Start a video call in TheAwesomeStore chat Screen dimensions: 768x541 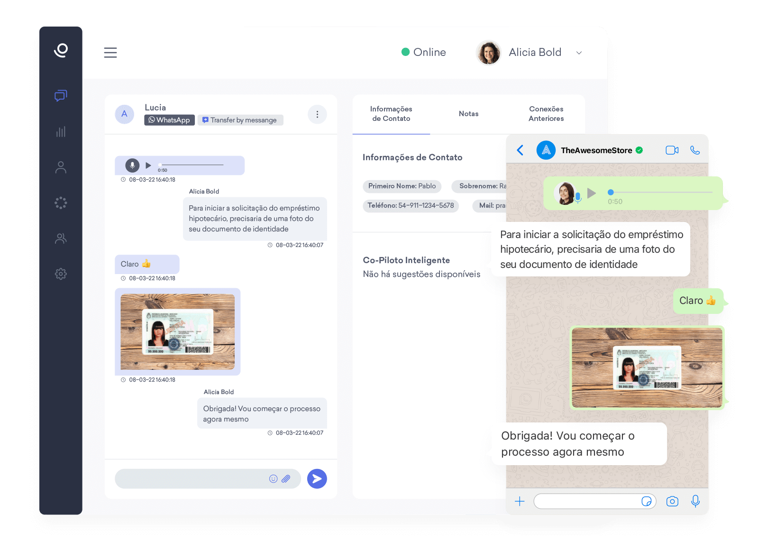(x=672, y=150)
